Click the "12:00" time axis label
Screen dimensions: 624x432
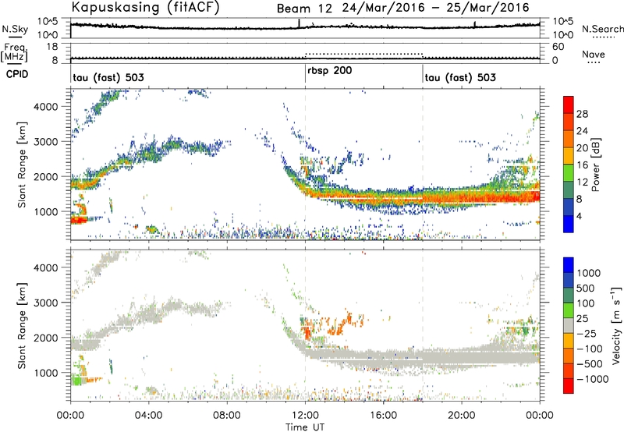305,416
